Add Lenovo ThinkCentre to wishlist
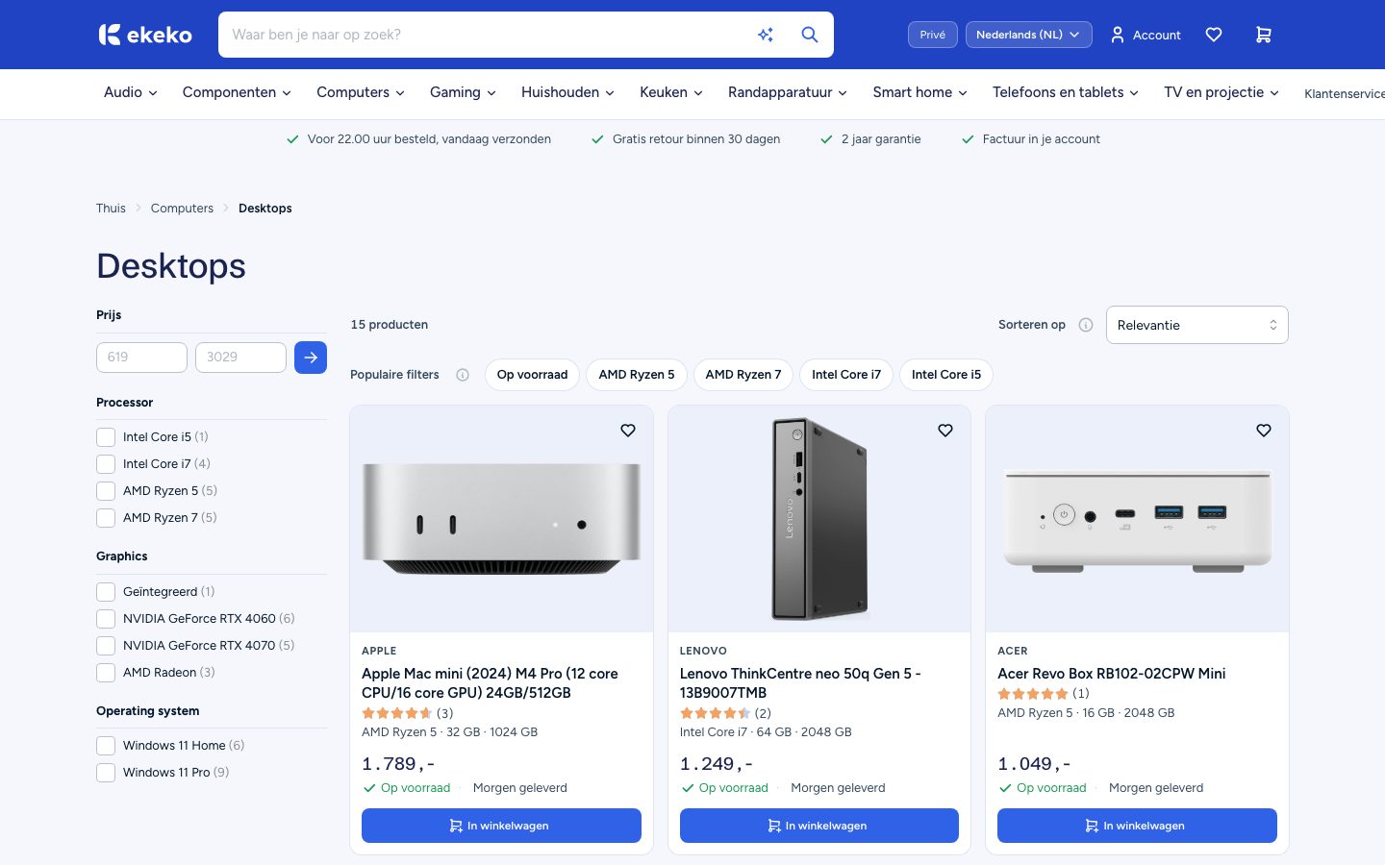Image resolution: width=1385 pixels, height=865 pixels. click(x=945, y=431)
